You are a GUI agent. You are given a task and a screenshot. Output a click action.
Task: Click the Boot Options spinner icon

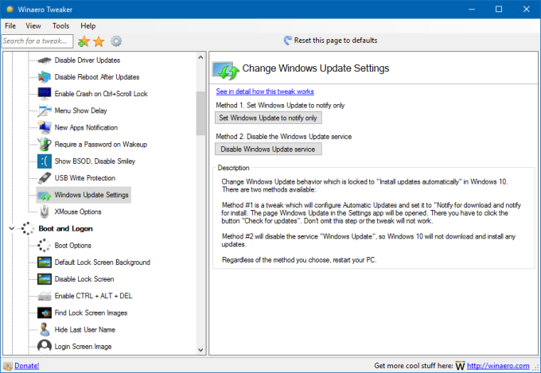click(x=45, y=245)
